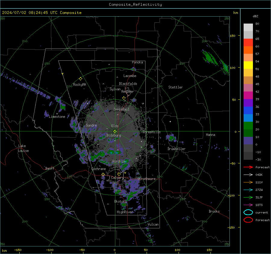Select the orange 57-60 dBZ swatch

pyautogui.click(x=248, y=50)
